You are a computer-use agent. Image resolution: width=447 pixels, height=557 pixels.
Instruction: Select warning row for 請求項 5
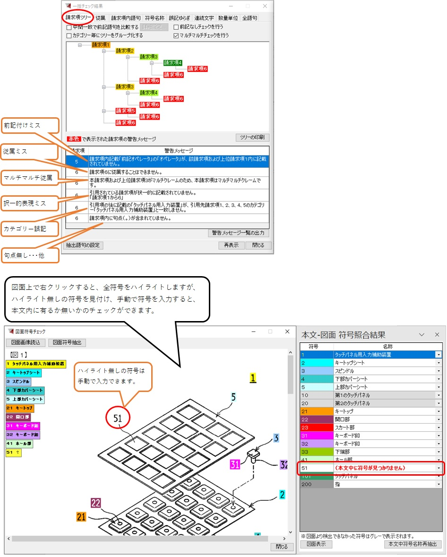click(x=167, y=162)
